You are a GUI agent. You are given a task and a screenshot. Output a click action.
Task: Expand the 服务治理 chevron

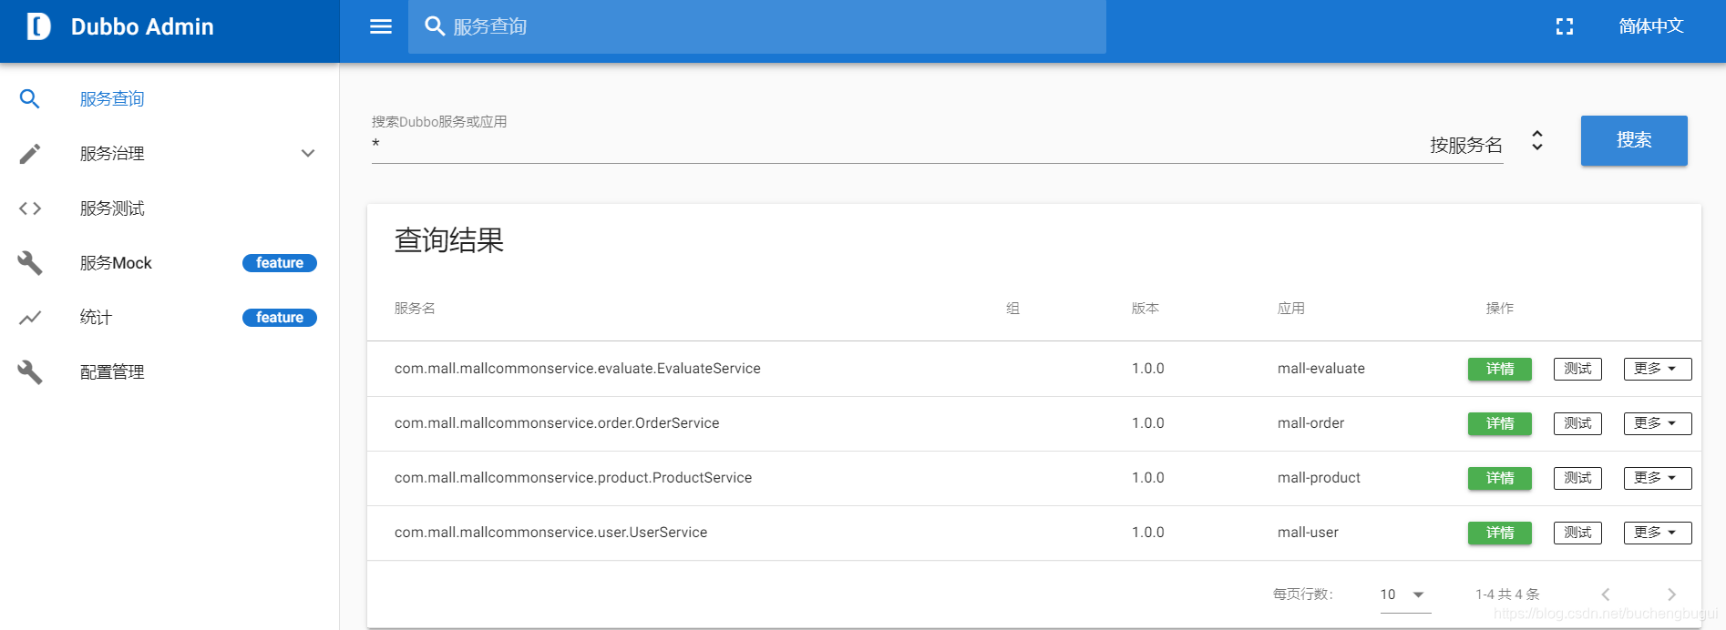pyautogui.click(x=308, y=153)
